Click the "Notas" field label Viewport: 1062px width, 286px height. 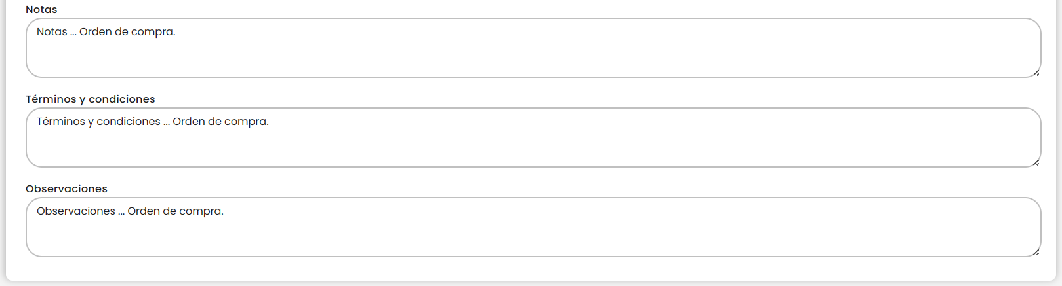click(41, 10)
